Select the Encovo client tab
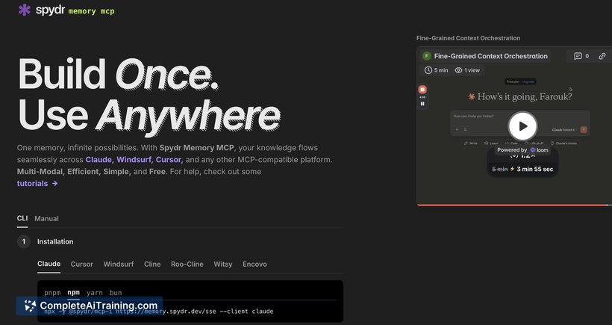 [255, 264]
